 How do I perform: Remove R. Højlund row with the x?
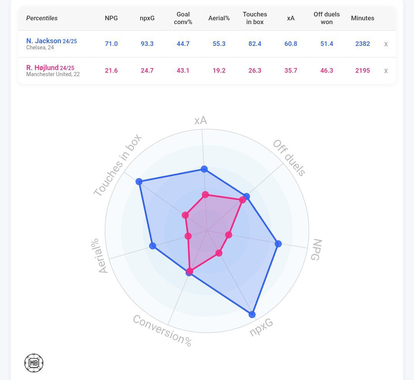(386, 71)
